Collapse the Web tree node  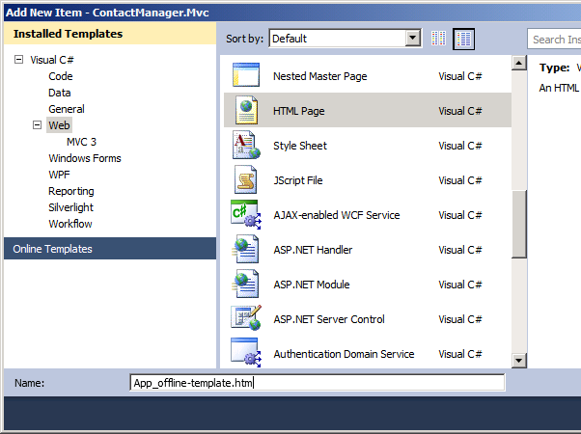click(x=37, y=125)
